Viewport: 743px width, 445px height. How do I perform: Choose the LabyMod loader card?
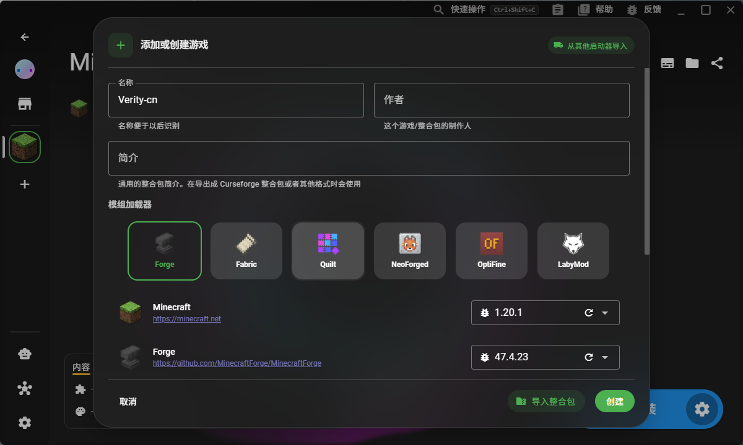[573, 251]
